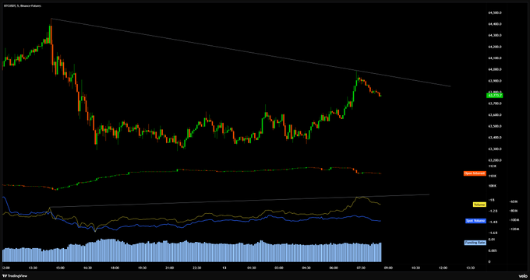The image size is (530, 280).
Task: Click the 110K open interest axis value
Action: 493,176
